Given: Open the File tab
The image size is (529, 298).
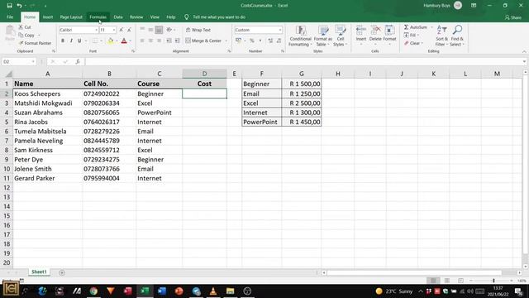Looking at the screenshot, I should pos(10,17).
